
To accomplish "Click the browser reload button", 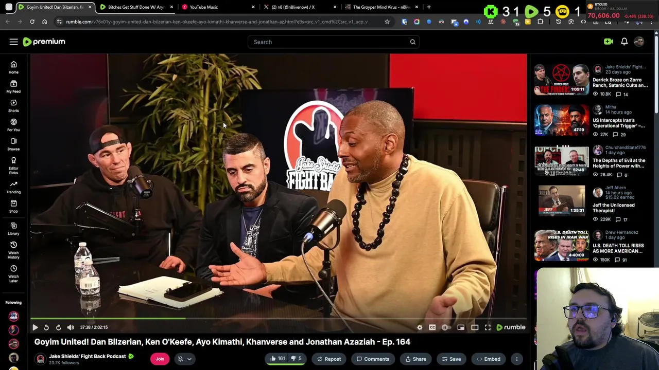I will click(x=32, y=22).
